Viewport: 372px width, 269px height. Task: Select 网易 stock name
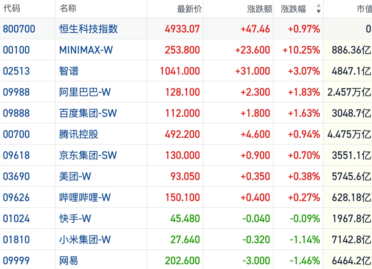pyautogui.click(x=69, y=261)
